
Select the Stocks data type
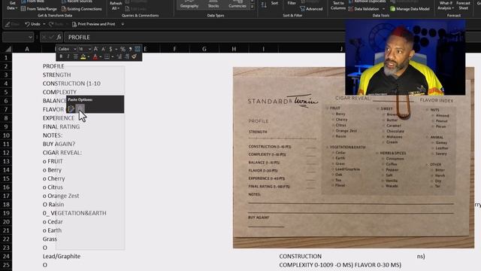pyautogui.click(x=213, y=5)
